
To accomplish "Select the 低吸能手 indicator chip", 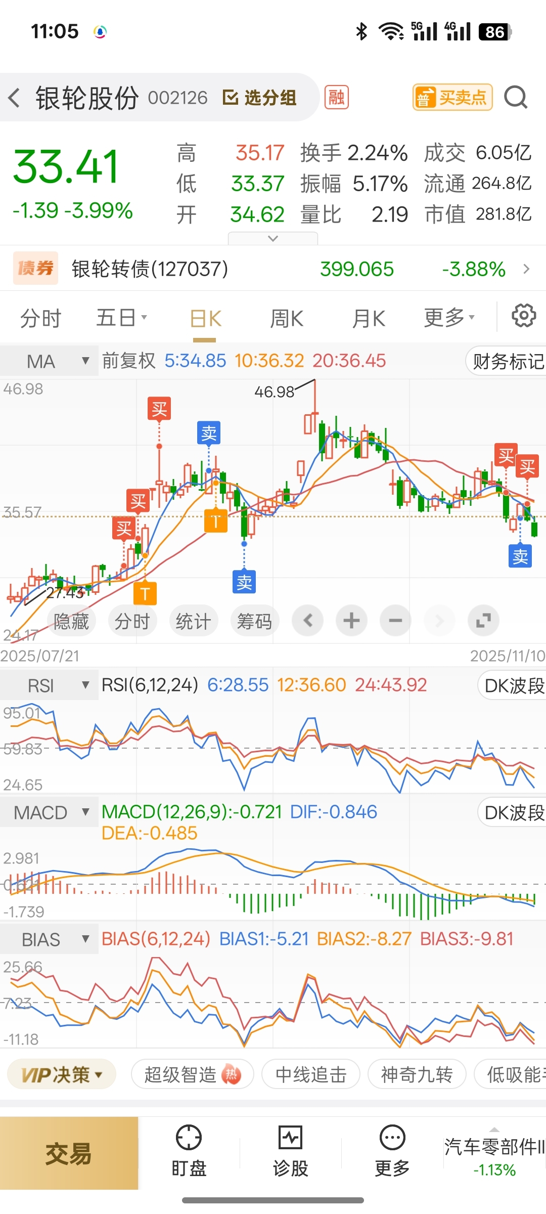I will [x=511, y=1074].
